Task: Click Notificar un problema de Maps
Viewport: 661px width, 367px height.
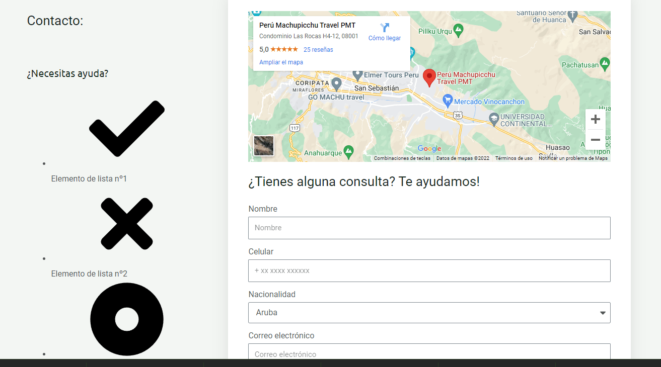Action: tap(573, 158)
